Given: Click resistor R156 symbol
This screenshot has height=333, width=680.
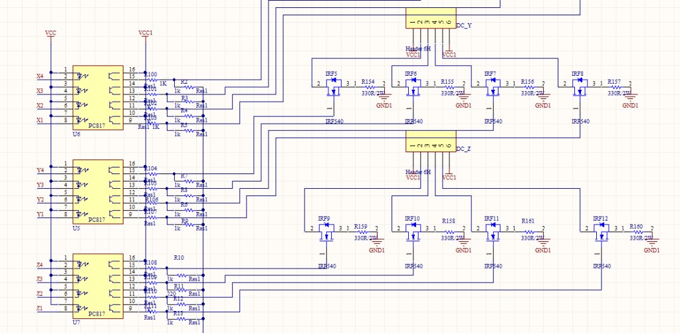Looking at the screenshot, I should pos(528,87).
